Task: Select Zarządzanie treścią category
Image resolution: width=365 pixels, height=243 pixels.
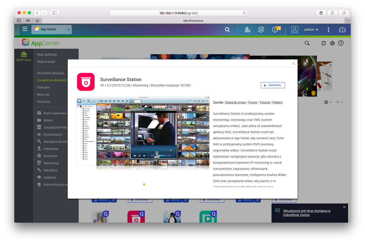Action: coord(52,127)
